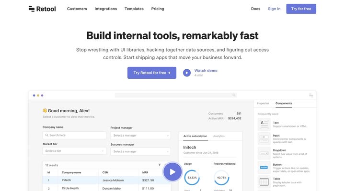Select the Table component icon
This screenshot has width=345, height=191.
264,181
